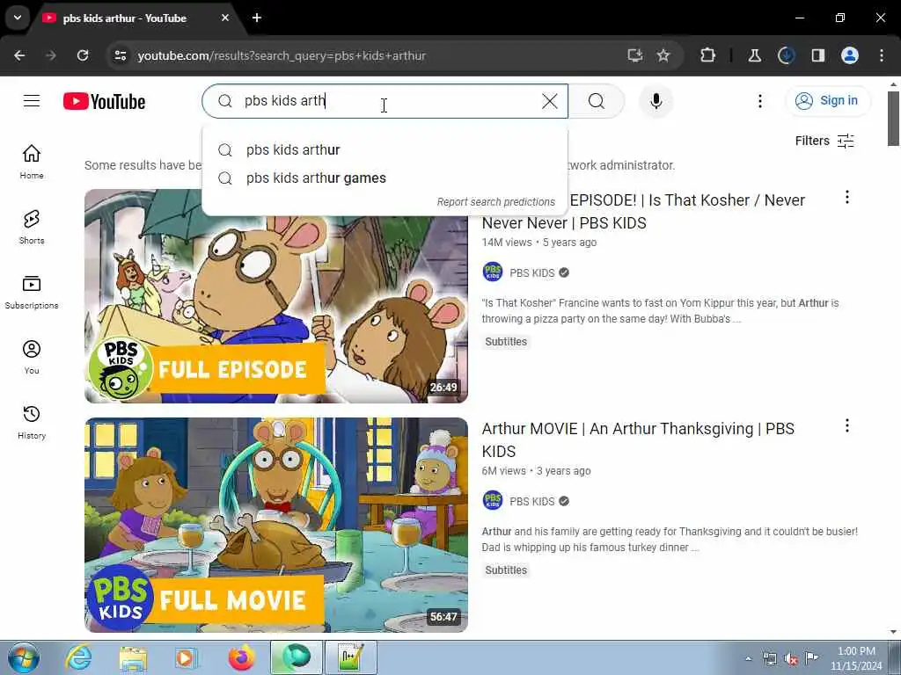Go back with the browser back arrow
This screenshot has height=675, width=901.
tap(19, 55)
